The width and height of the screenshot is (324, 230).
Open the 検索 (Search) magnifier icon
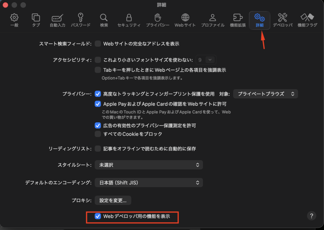click(x=104, y=20)
